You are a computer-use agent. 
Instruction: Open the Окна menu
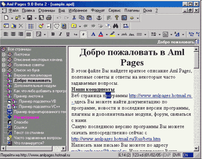[148, 11]
